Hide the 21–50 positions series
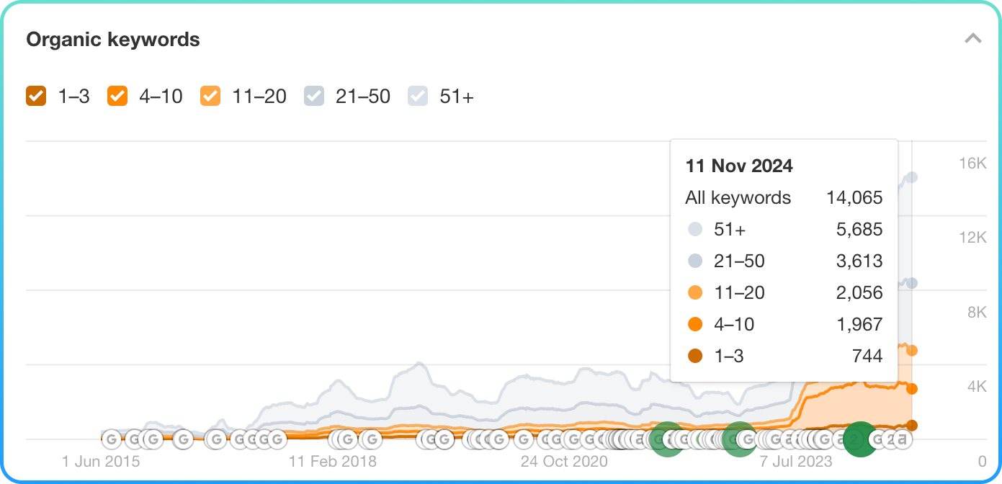The width and height of the screenshot is (1002, 484). coord(314,96)
